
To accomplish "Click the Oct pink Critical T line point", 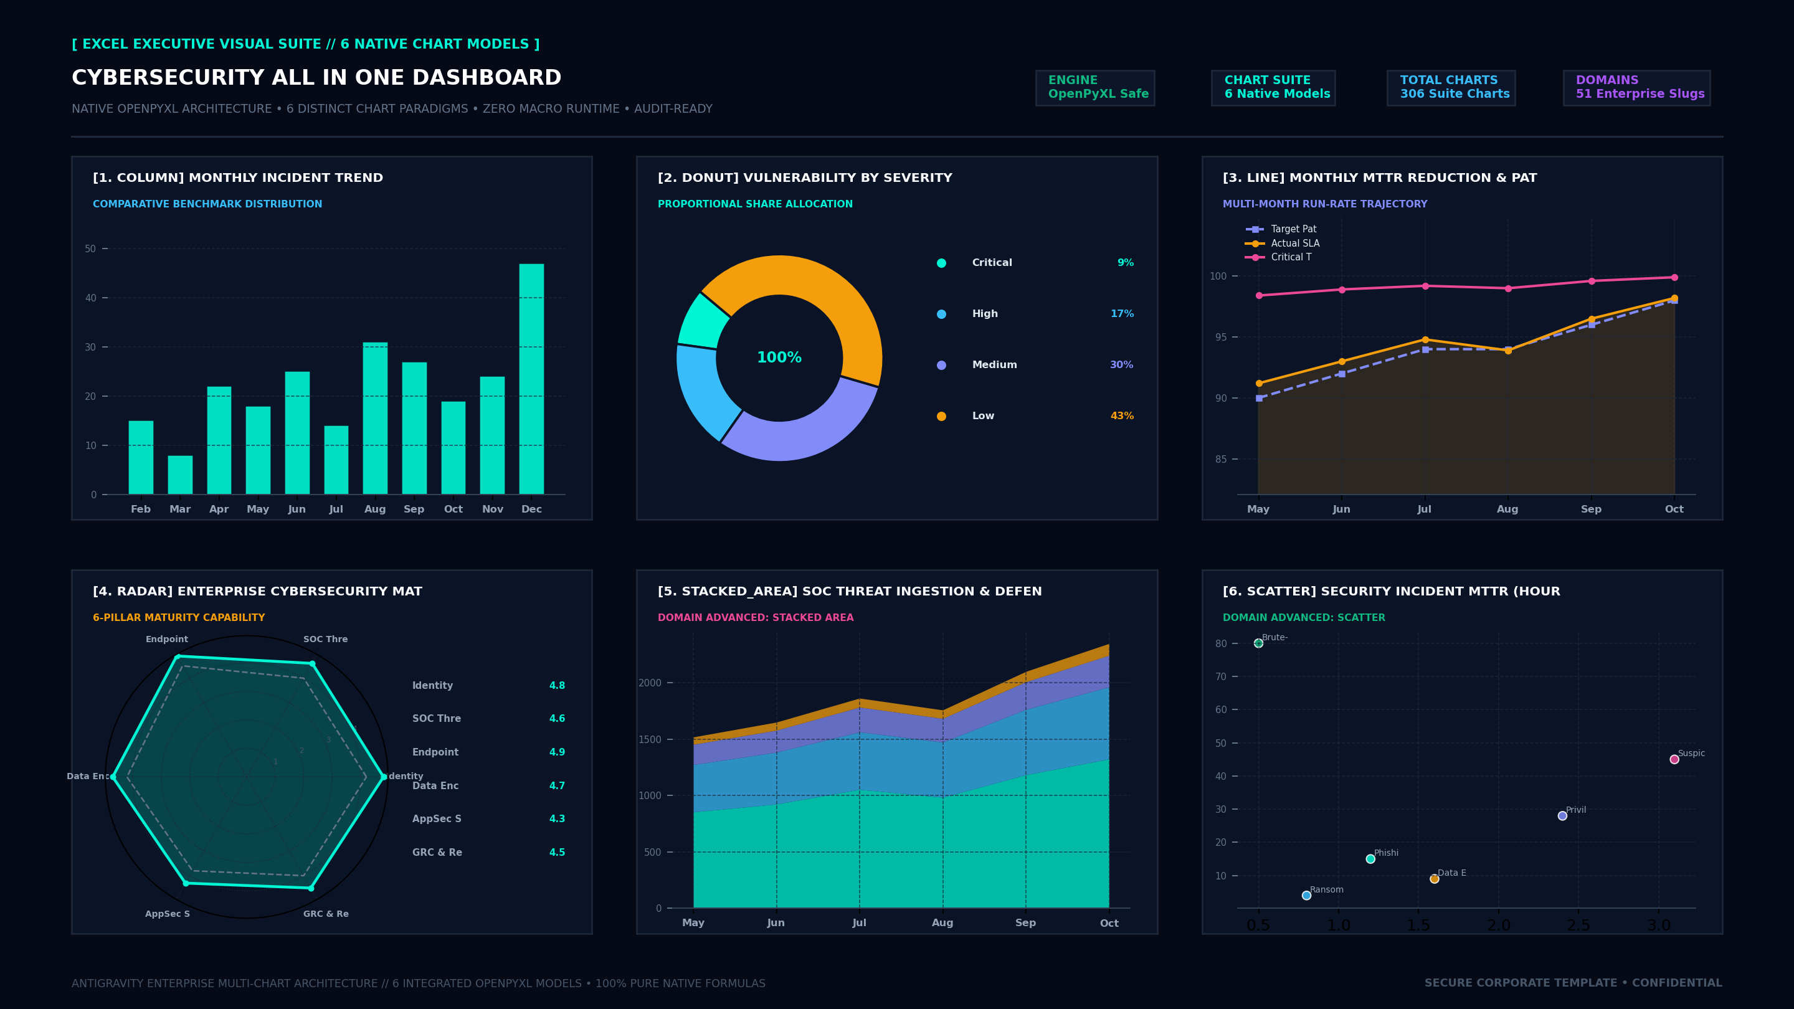I will pos(1674,278).
